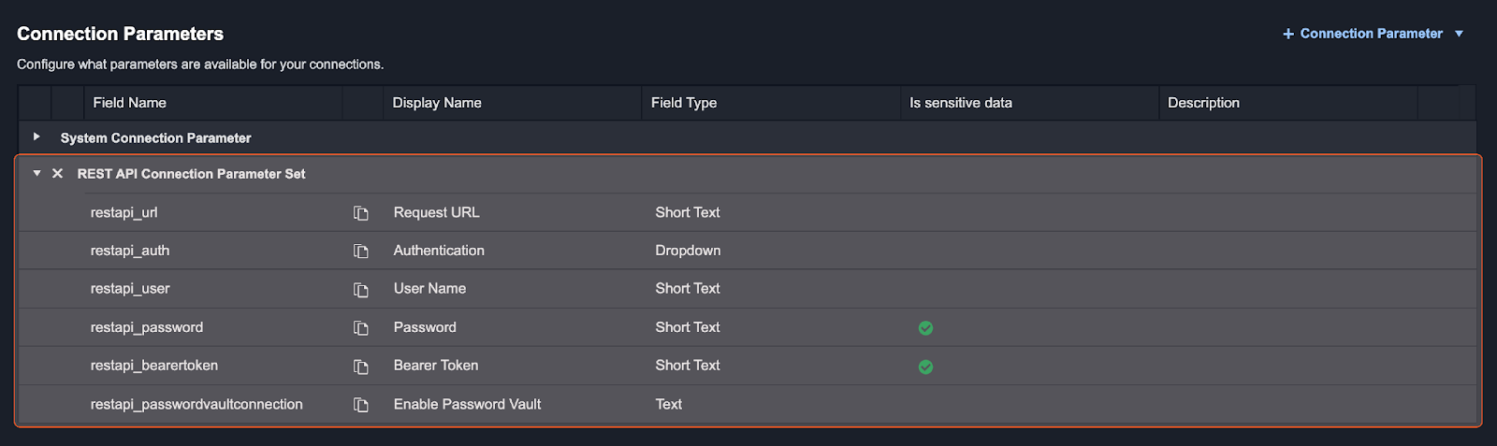Copy the restapi_url field name
Viewport: 1497px width, 446px height.
(360, 213)
